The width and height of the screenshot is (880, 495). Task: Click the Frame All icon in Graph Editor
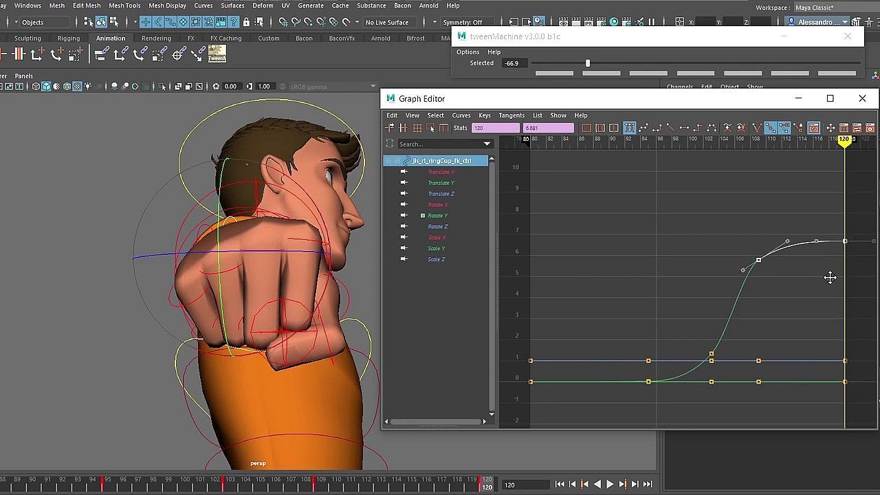pos(586,128)
